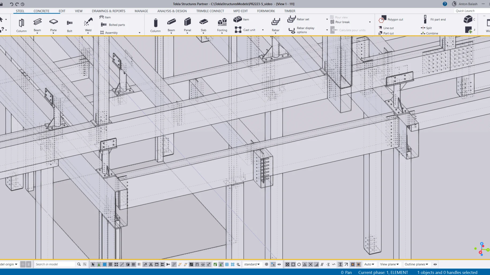Screen dimensions: 490x275
Task: Open the Outline planes dropdown
Action: click(416, 264)
